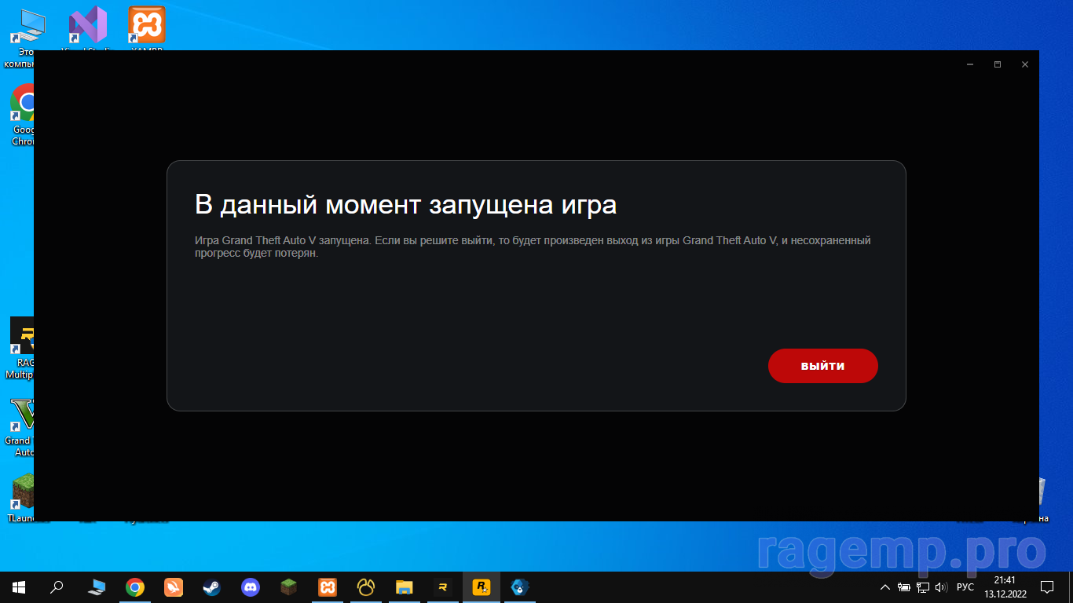This screenshot has width=1073, height=603.
Task: Select Rockstar Games Launcher taskbar icon
Action: [482, 587]
